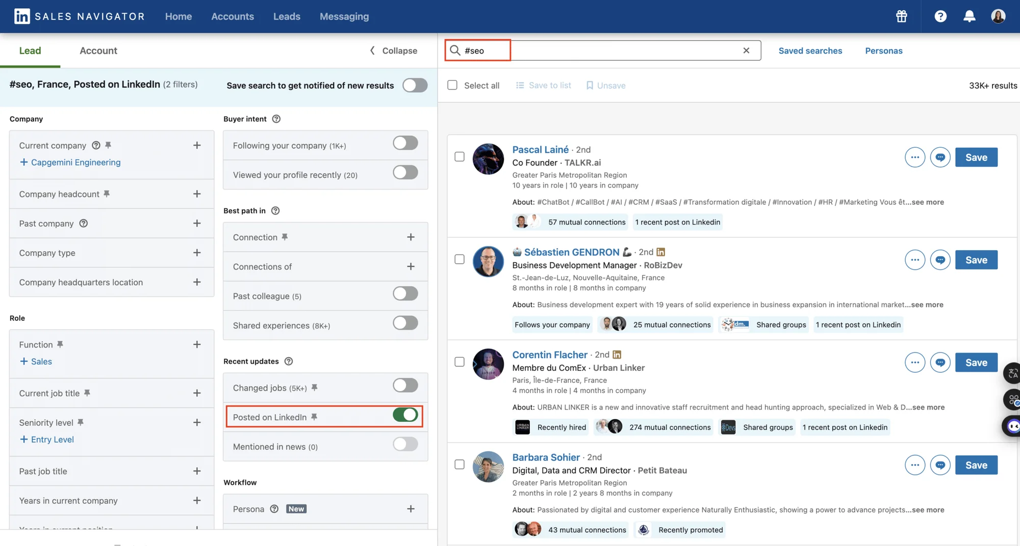Message Pascal Lainé via chat icon
Viewport: 1020px width, 546px height.
[940, 157]
